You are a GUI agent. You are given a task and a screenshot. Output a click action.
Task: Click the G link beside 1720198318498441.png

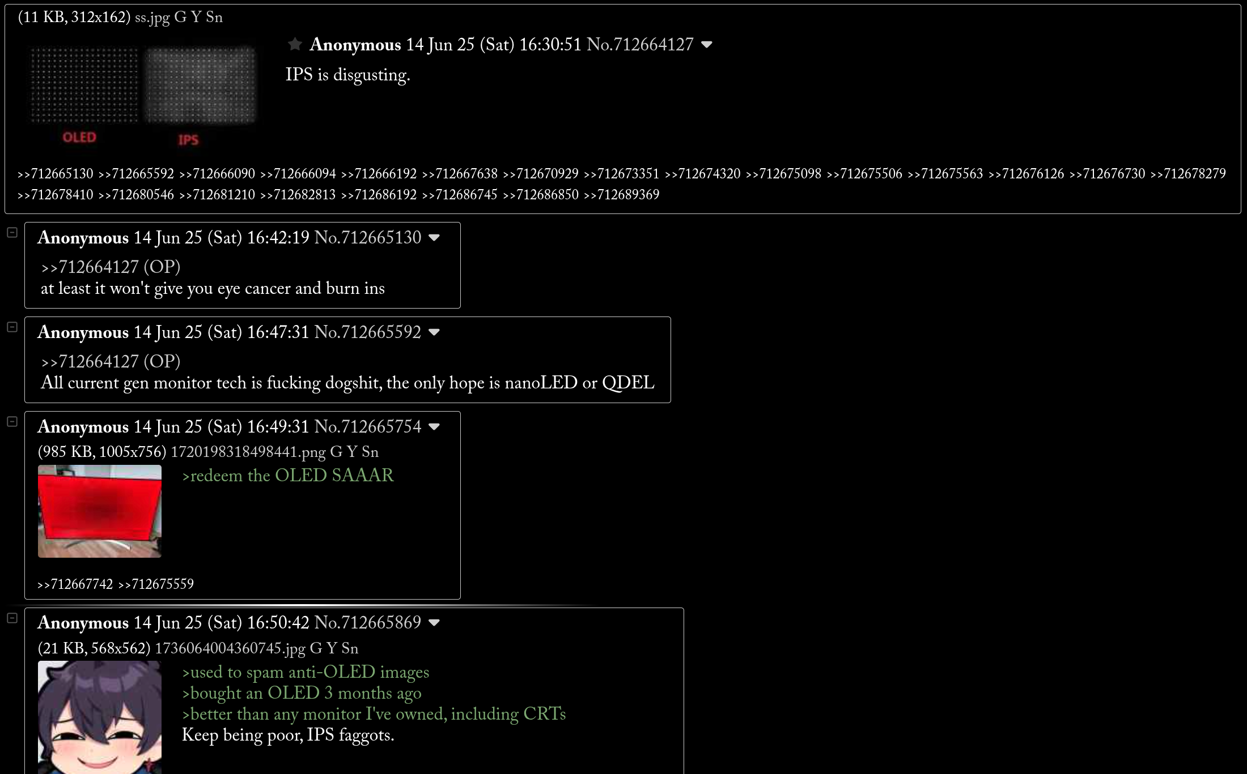(x=336, y=452)
